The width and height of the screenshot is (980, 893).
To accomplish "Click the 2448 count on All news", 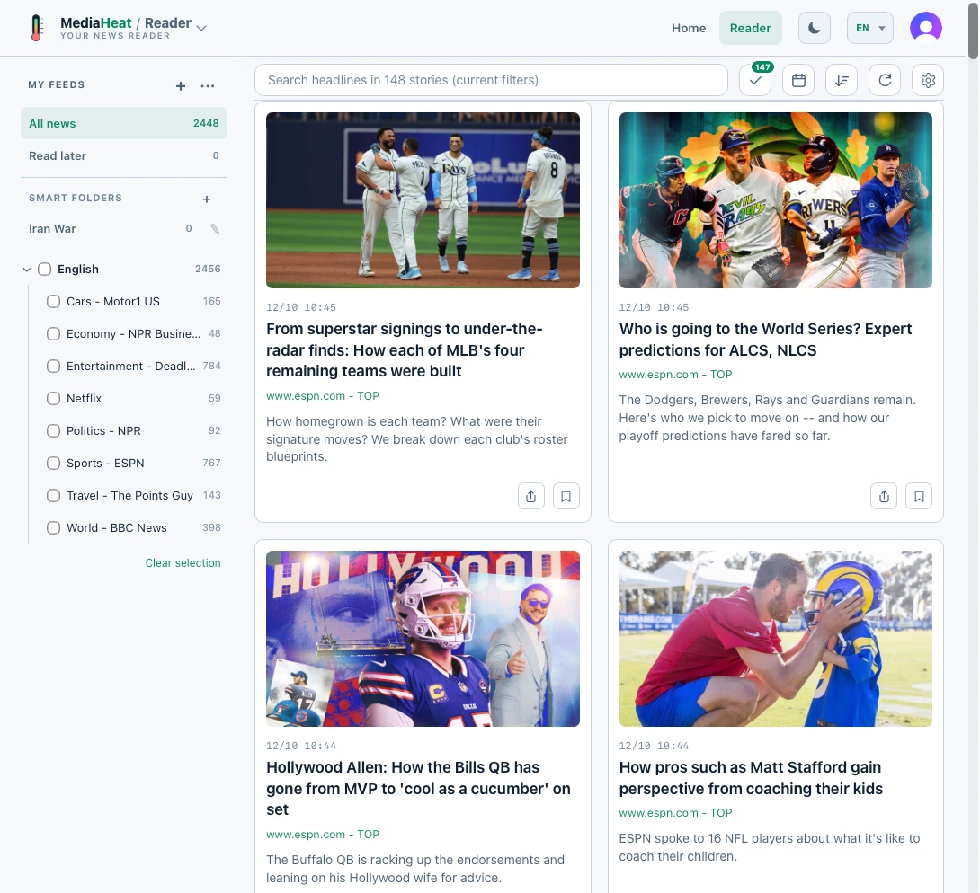I will click(206, 123).
